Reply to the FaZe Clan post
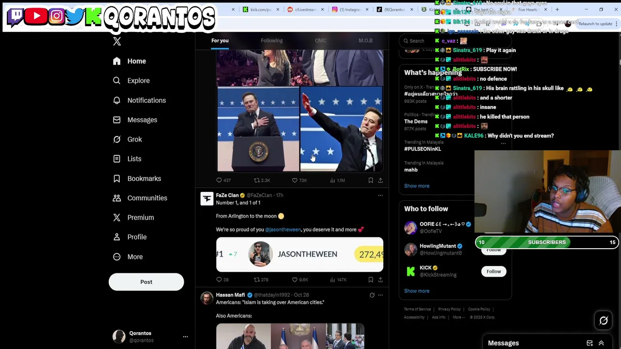Viewport: 621px width, 349px height. [x=222, y=280]
